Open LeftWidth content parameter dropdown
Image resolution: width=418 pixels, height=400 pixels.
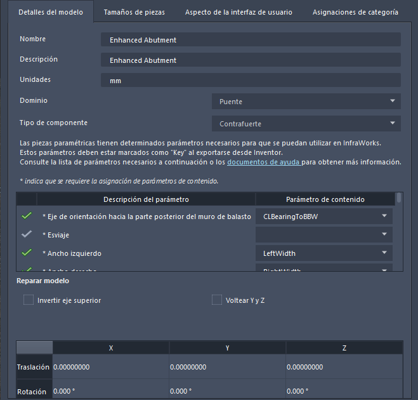[324, 253]
